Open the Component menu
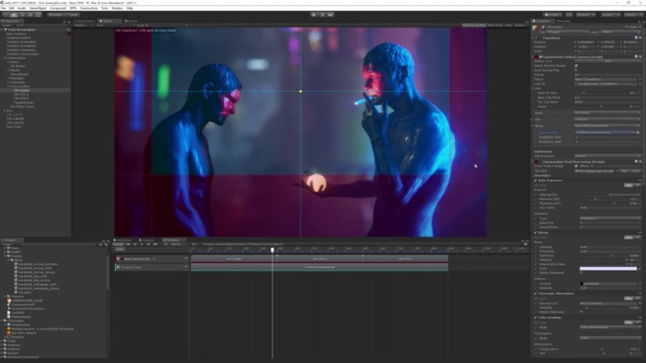646x363 pixels. tap(58, 8)
